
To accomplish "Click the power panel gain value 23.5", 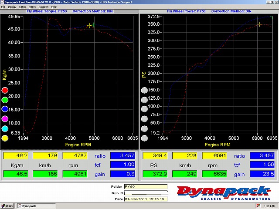I will tap(262, 174).
